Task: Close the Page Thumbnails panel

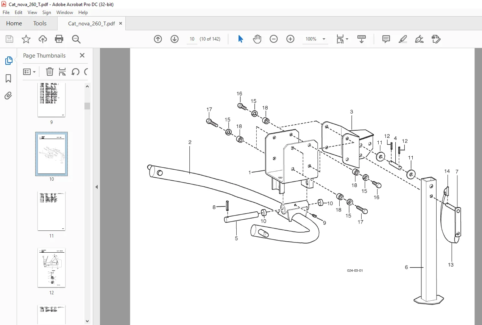Action: 82,55
